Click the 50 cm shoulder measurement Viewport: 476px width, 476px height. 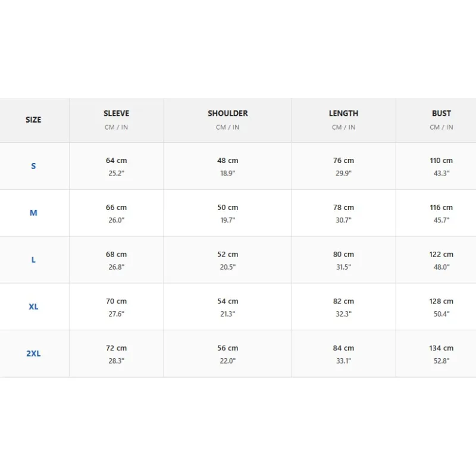click(228, 208)
